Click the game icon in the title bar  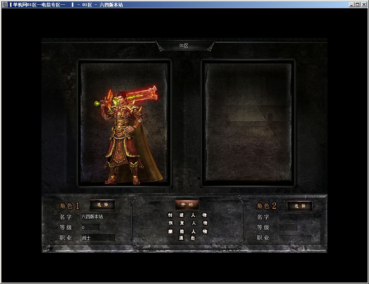tap(5, 5)
